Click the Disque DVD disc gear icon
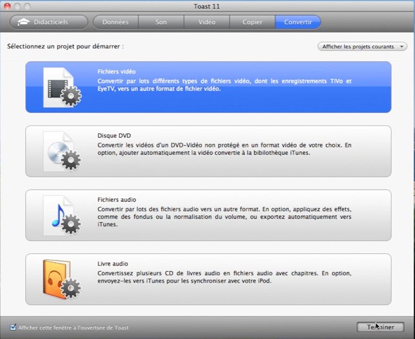This screenshot has width=415, height=339. tap(62, 151)
